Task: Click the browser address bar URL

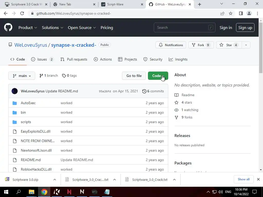Action: tap(74, 13)
